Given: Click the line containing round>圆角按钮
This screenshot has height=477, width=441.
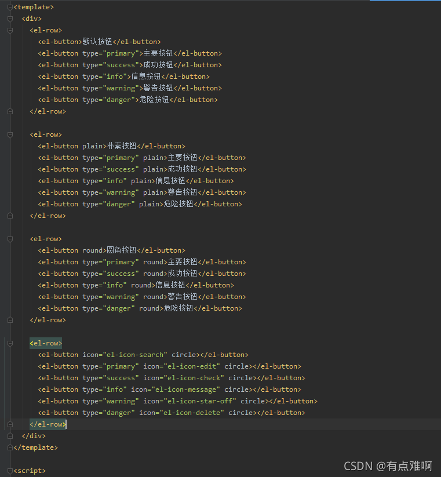Looking at the screenshot, I should pos(111,250).
